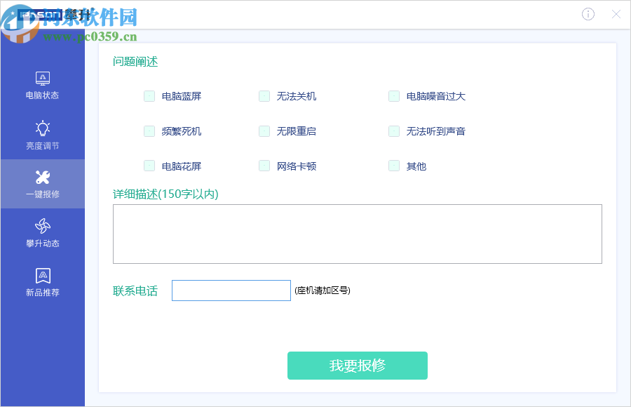Screen dimensions: 631x407
Task: Click inside the 详细描述 text area
Action: (358, 234)
